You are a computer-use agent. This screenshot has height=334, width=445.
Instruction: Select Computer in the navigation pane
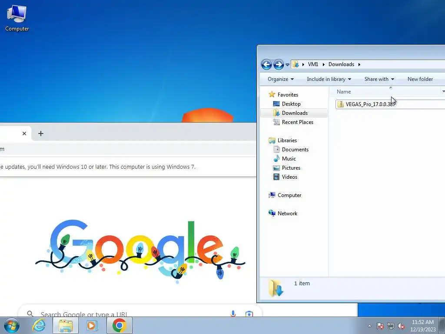(x=289, y=195)
